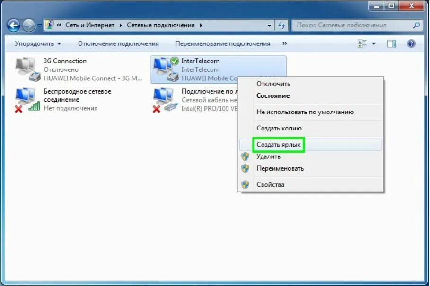Open the address bar history dropdown
Screen dimensions: 430x286
tap(269, 26)
